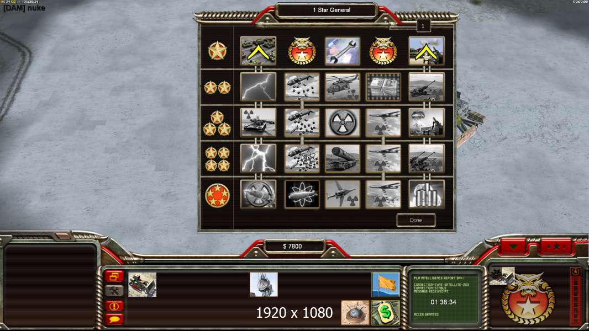Image resolution: width=589 pixels, height=331 pixels.
Task: Select the round radiation symbol power
Action: click(342, 122)
